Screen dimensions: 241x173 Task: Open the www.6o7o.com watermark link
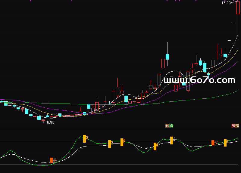[x=199, y=80]
